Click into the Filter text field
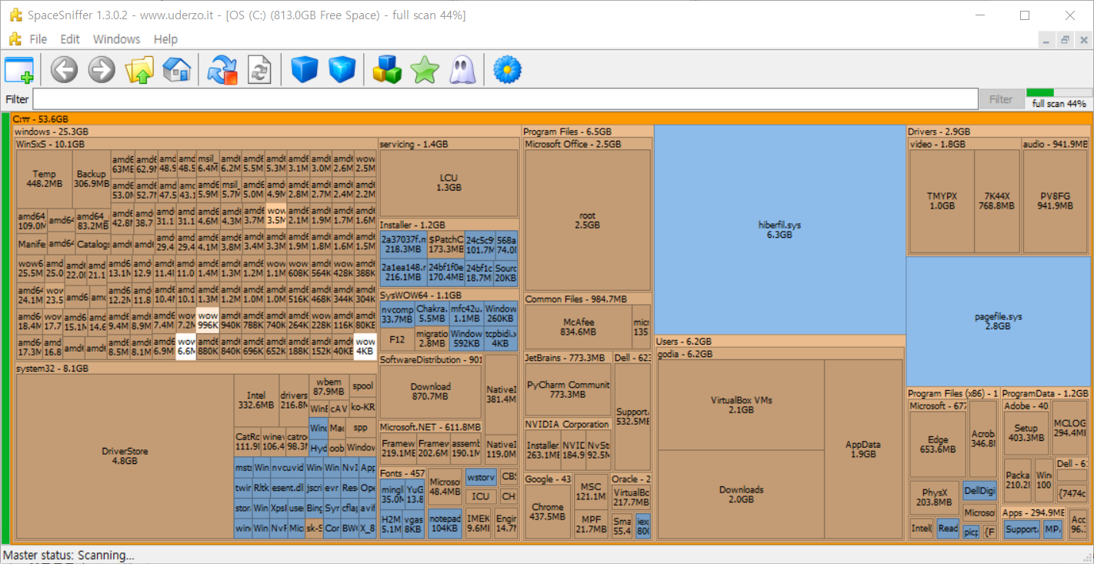This screenshot has height=564, width=1094. click(505, 99)
